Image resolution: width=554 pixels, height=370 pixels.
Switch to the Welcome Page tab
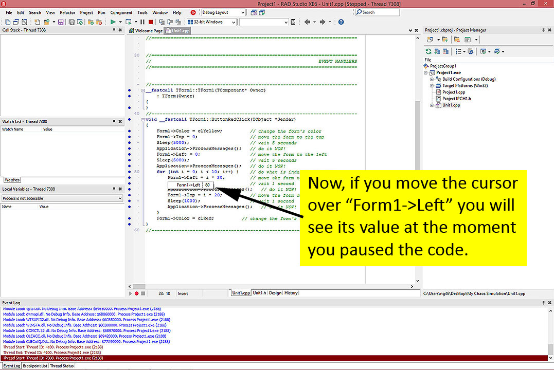pos(146,31)
